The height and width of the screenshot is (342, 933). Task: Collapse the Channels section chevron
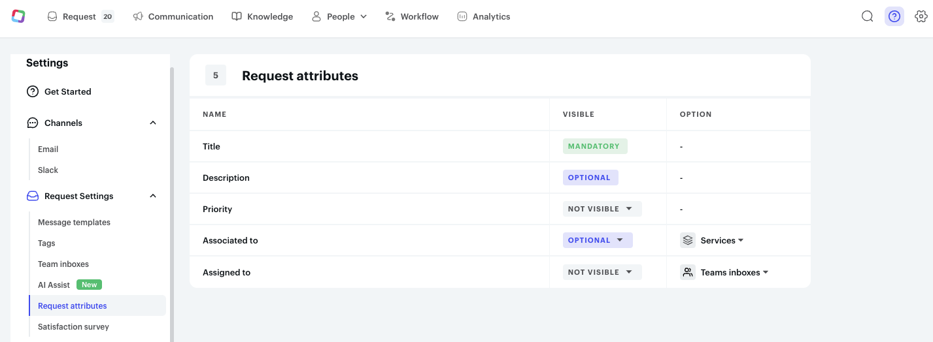[x=153, y=123]
